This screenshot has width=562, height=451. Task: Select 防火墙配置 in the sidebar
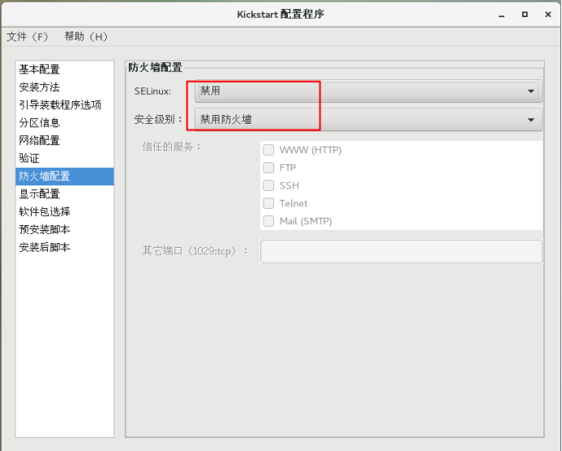pos(65,176)
